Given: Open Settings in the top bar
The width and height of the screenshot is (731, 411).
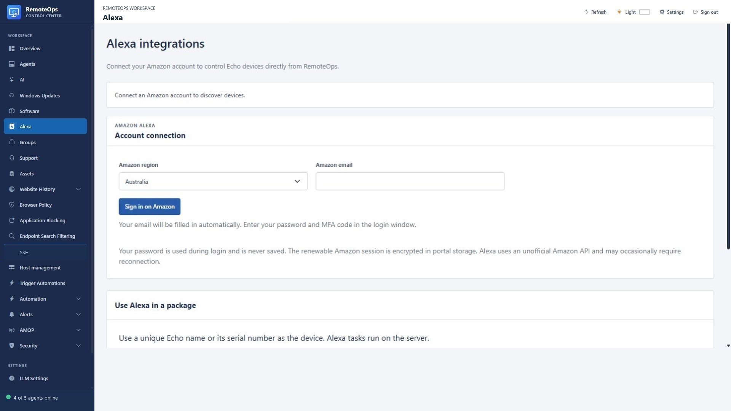Looking at the screenshot, I should pos(672,12).
